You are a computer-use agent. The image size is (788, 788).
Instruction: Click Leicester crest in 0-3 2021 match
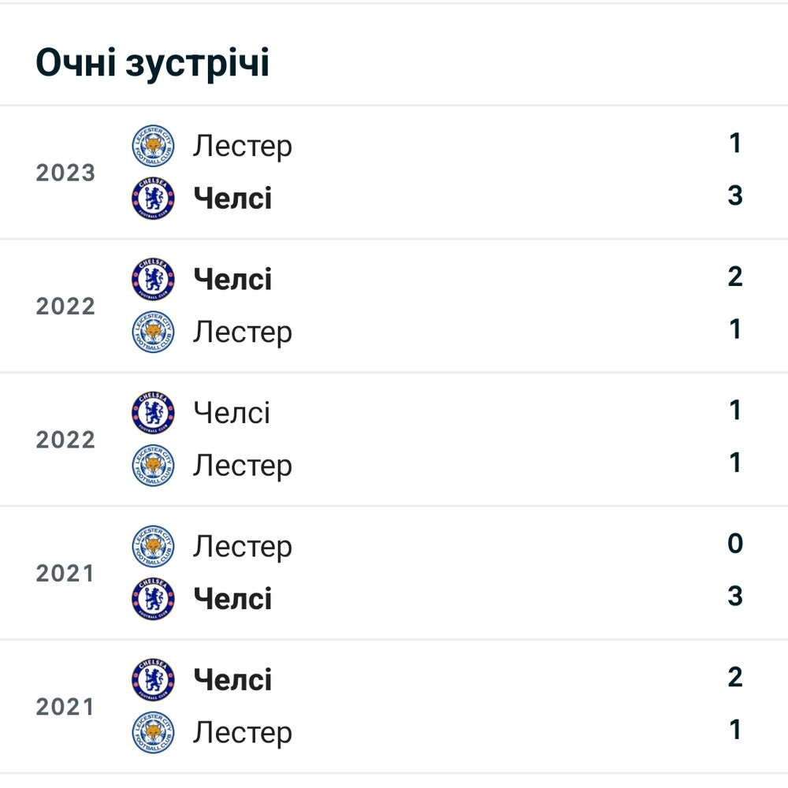[x=154, y=546]
